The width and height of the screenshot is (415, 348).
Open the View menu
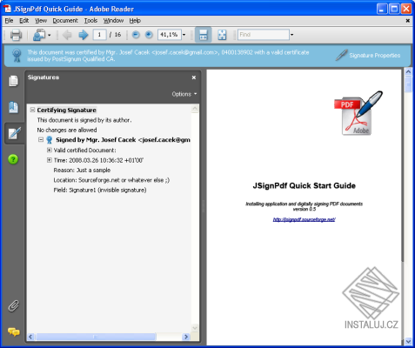pyautogui.click(x=41, y=21)
